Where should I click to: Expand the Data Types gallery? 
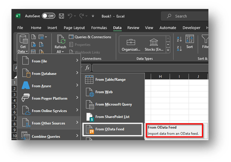coord(168,50)
